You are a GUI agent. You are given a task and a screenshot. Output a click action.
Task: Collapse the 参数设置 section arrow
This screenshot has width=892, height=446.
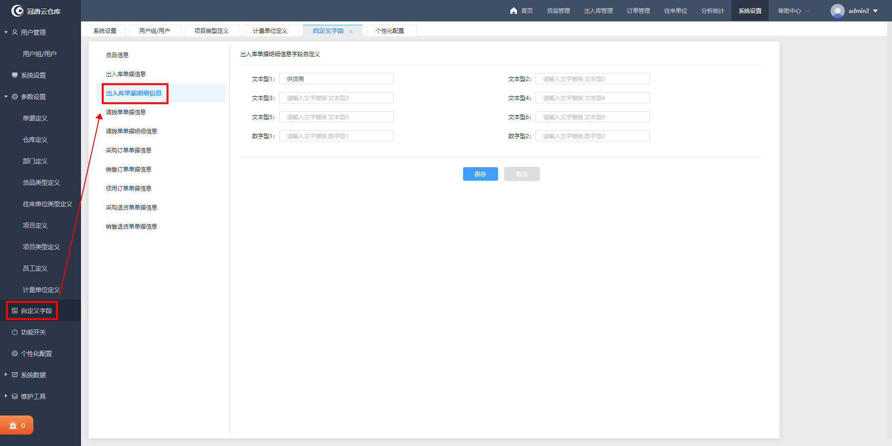click(x=6, y=97)
